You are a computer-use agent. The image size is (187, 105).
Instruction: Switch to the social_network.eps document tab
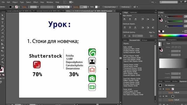click(x=20, y=11)
